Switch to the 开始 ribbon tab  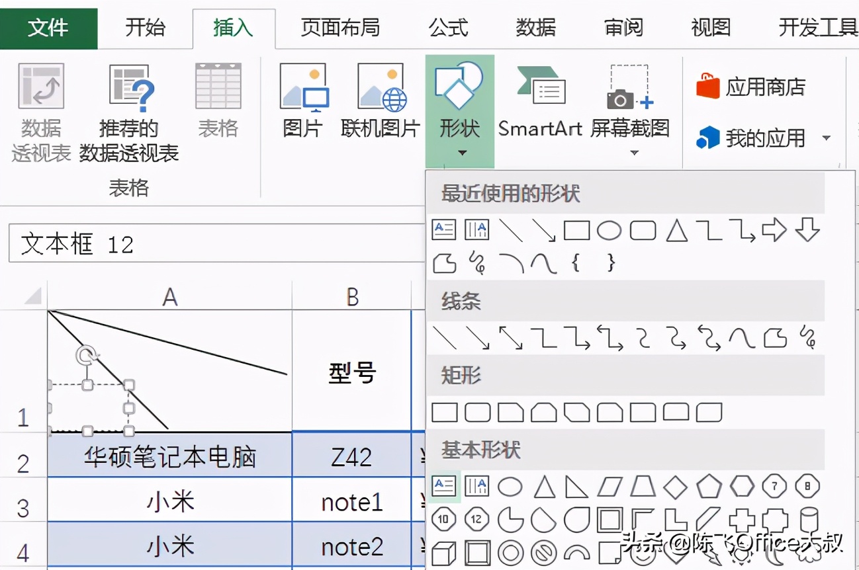click(x=144, y=28)
